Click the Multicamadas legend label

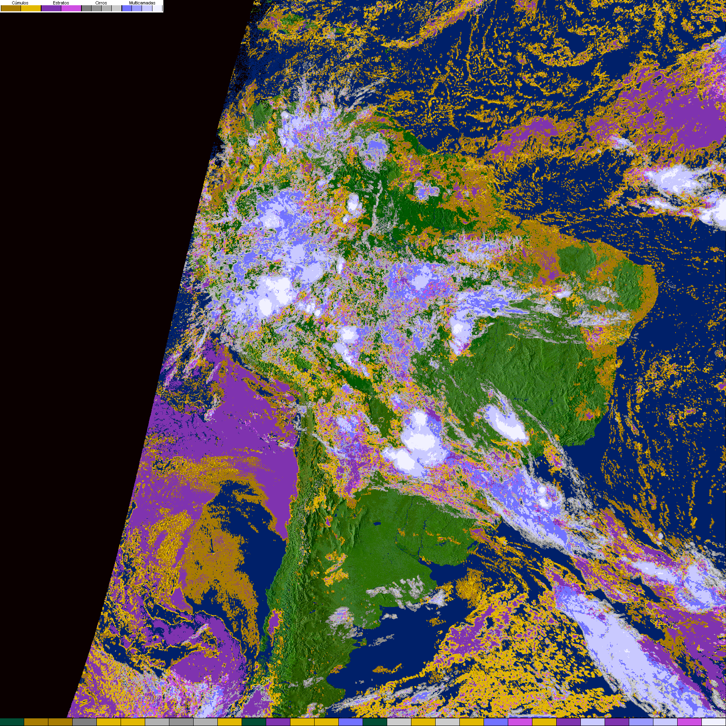[142, 3]
